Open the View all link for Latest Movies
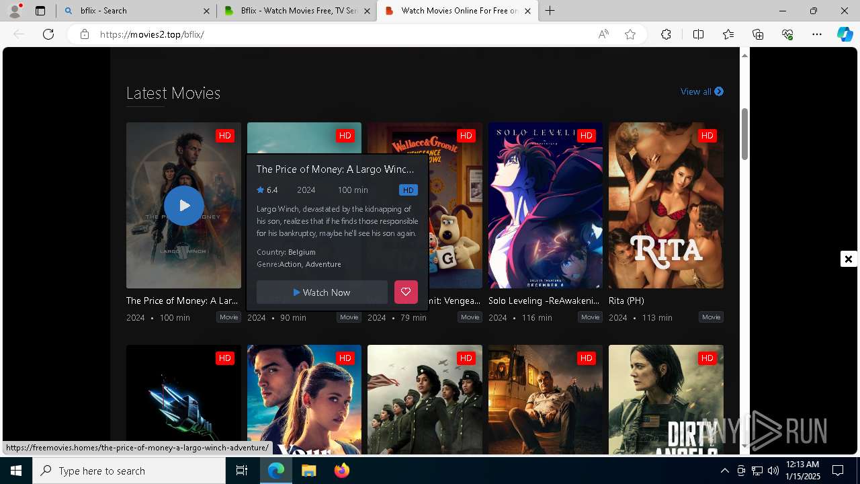860x484 pixels. pyautogui.click(x=702, y=91)
